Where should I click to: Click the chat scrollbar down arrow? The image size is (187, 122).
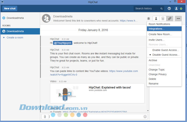coord(148,111)
